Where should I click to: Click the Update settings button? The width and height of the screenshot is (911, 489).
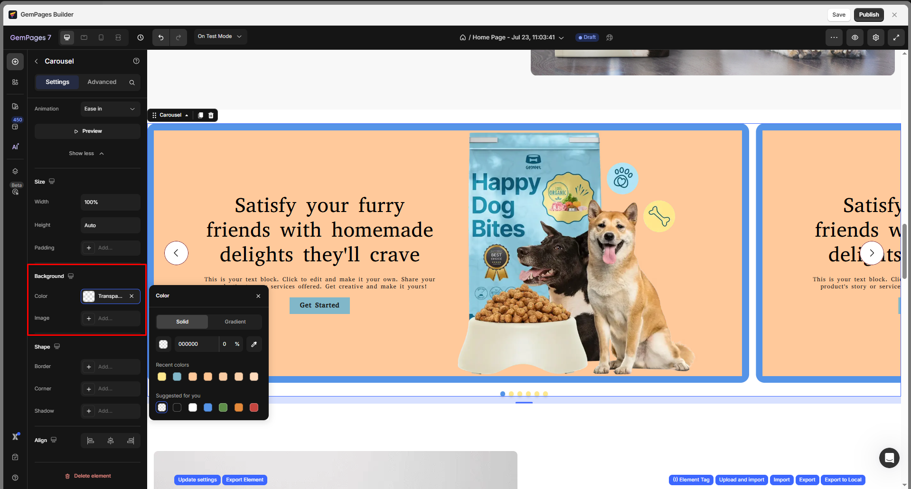pyautogui.click(x=197, y=480)
